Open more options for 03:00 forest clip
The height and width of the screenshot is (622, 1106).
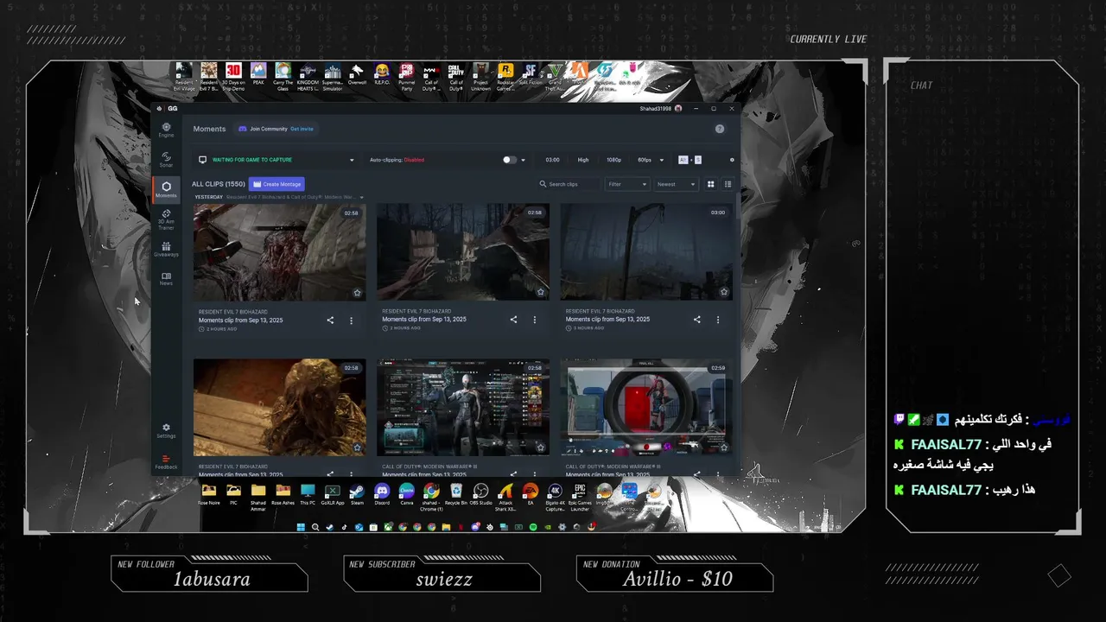(x=718, y=320)
